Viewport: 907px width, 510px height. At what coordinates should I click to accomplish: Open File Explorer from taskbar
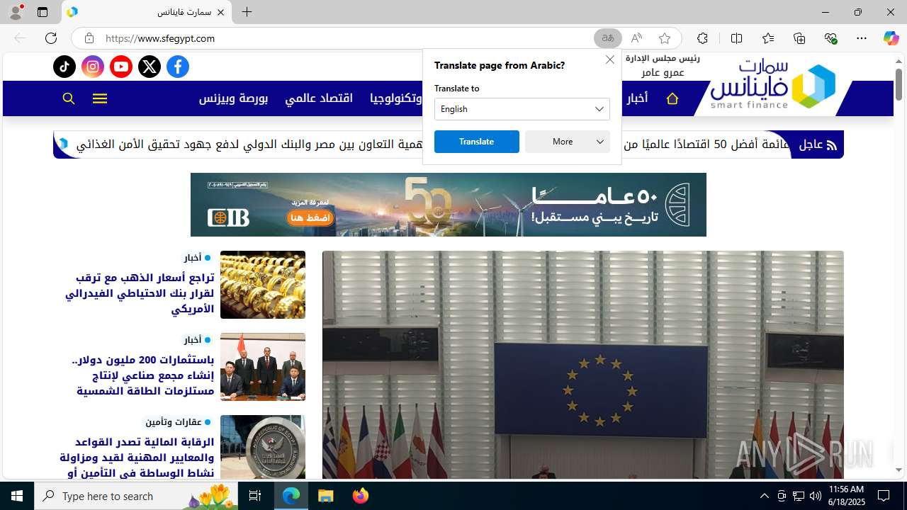tap(326, 496)
